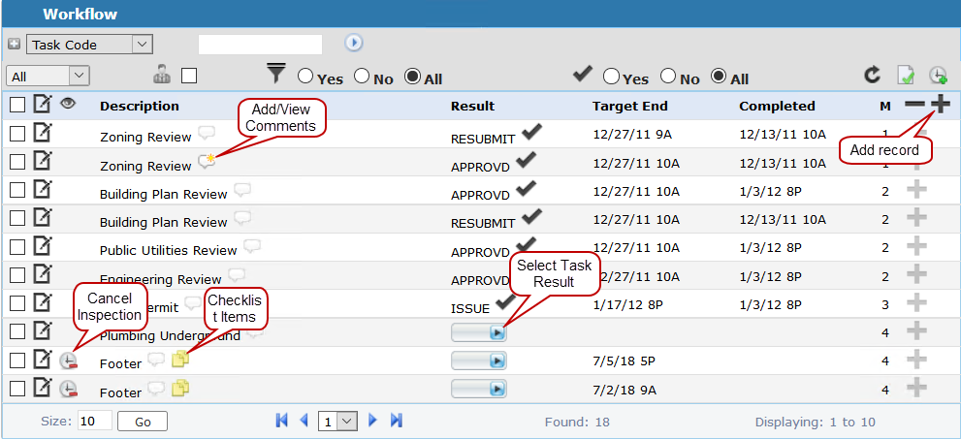Click the clock with green plus icon
Screen dimensions: 961x439
coord(938,76)
